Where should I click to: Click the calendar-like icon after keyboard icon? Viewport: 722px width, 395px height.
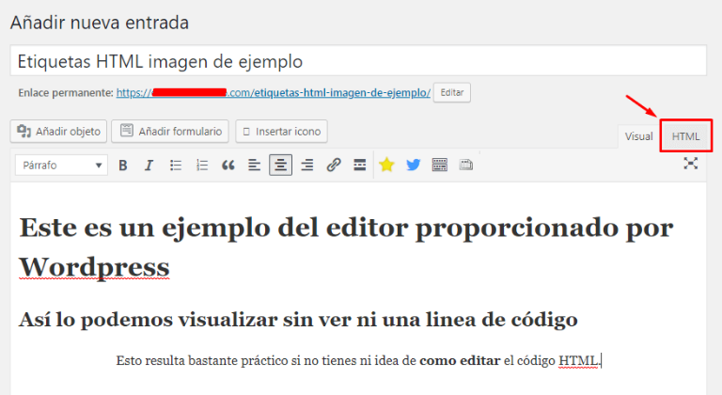466,165
